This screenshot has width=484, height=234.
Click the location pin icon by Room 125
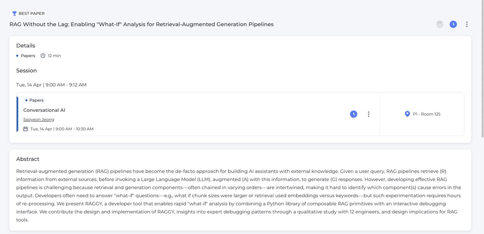tap(407, 114)
